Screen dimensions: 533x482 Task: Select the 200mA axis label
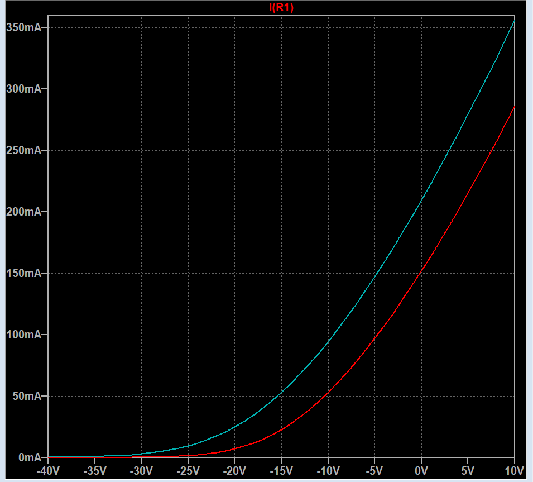[x=24, y=212]
